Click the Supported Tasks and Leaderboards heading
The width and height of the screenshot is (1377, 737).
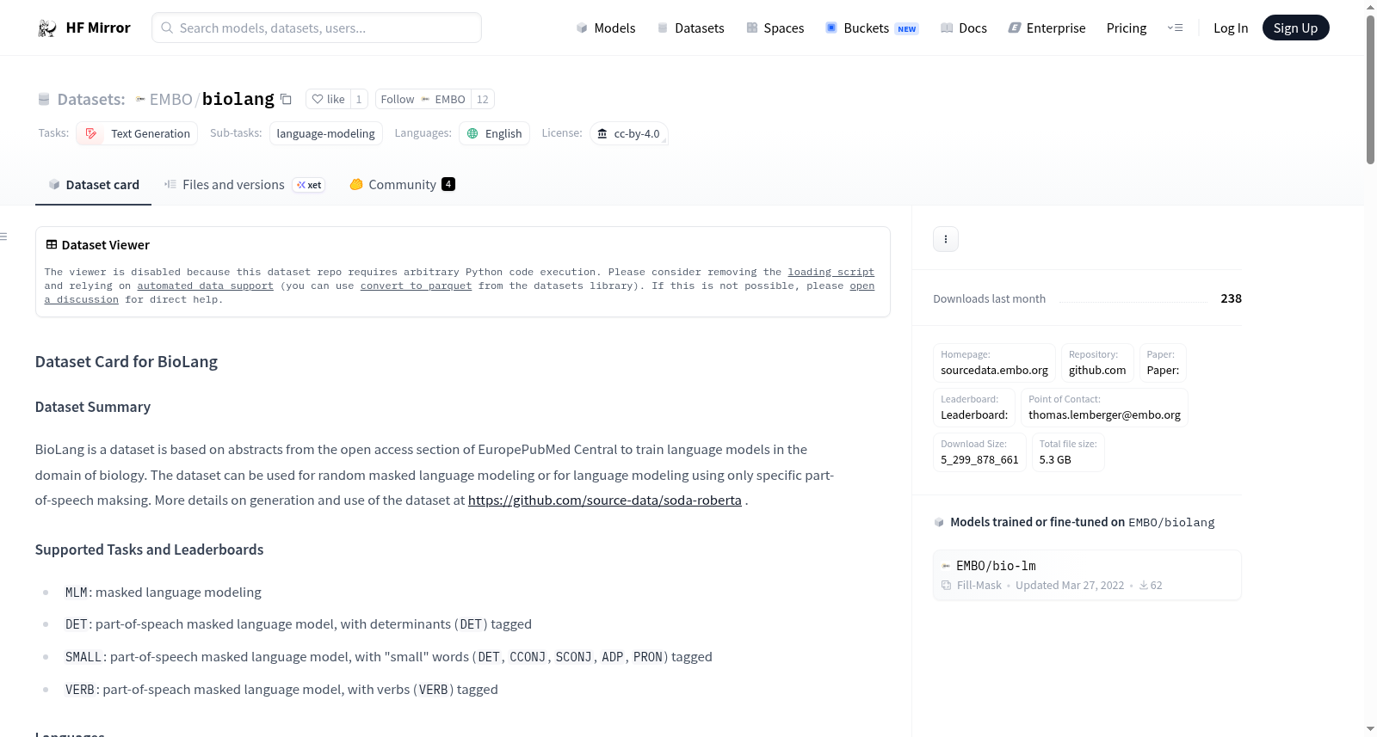(x=150, y=550)
